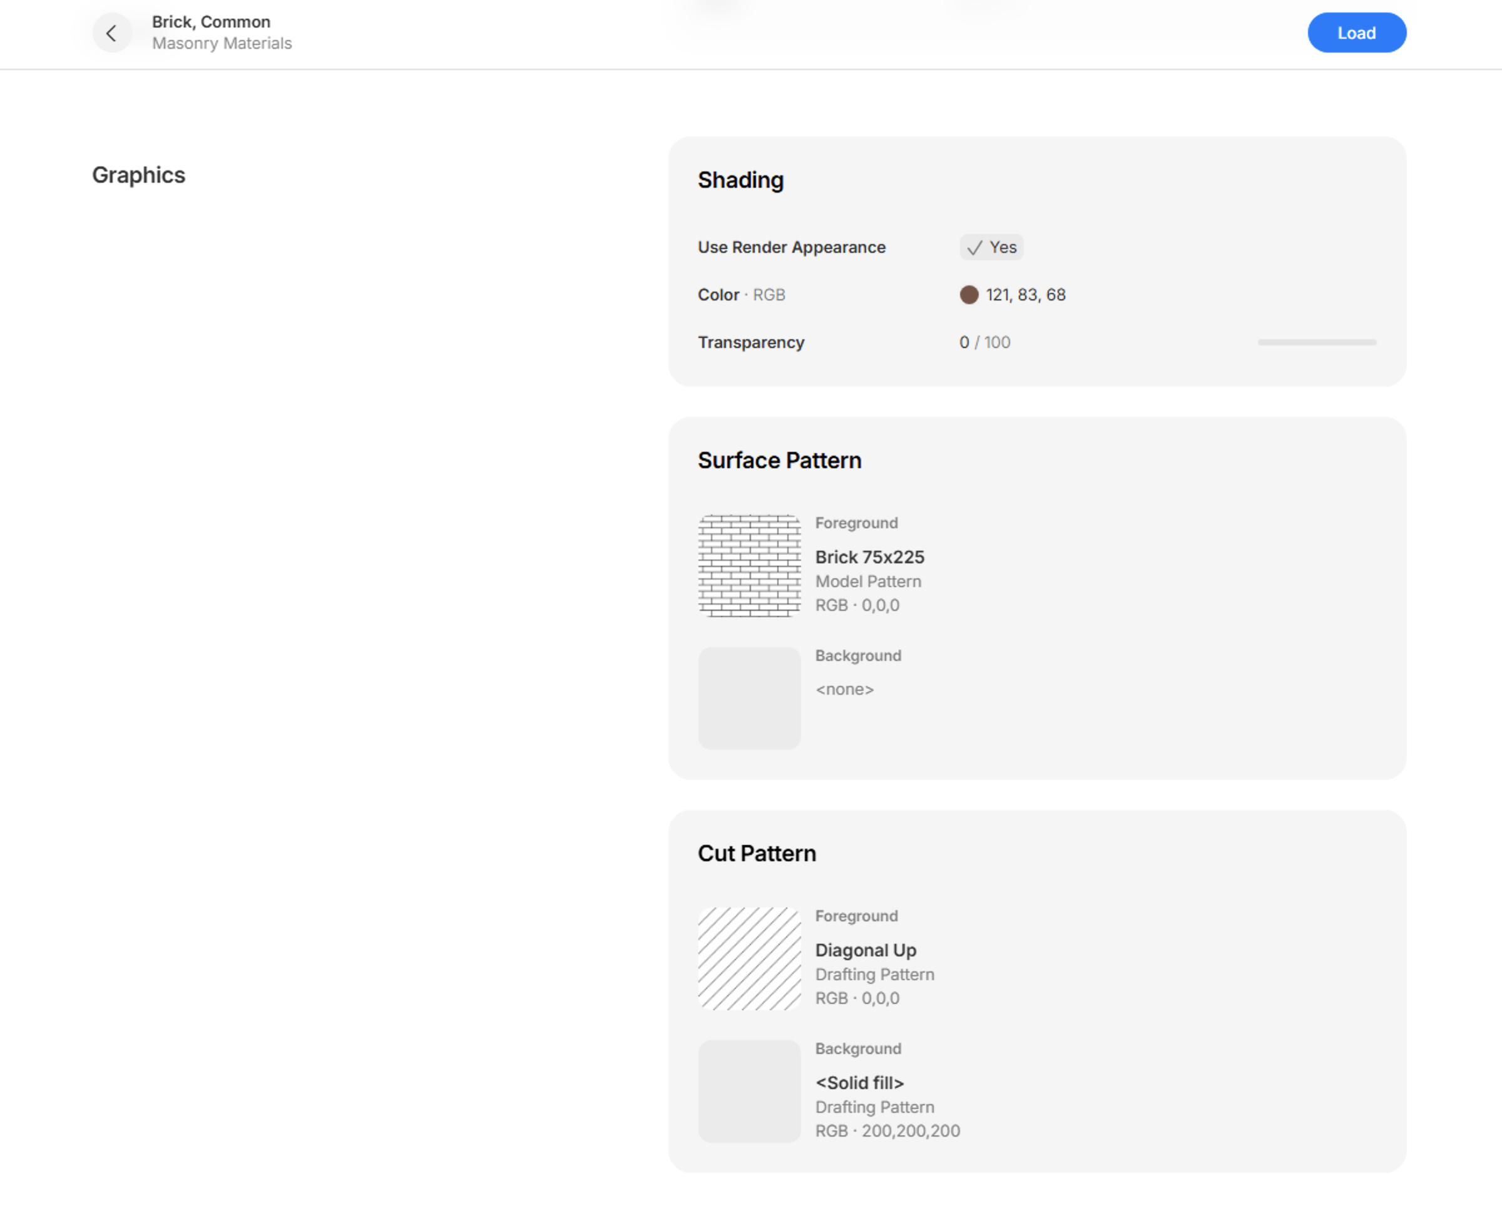
Task: Click the 121, 83, 68 color value
Action: click(x=1025, y=295)
